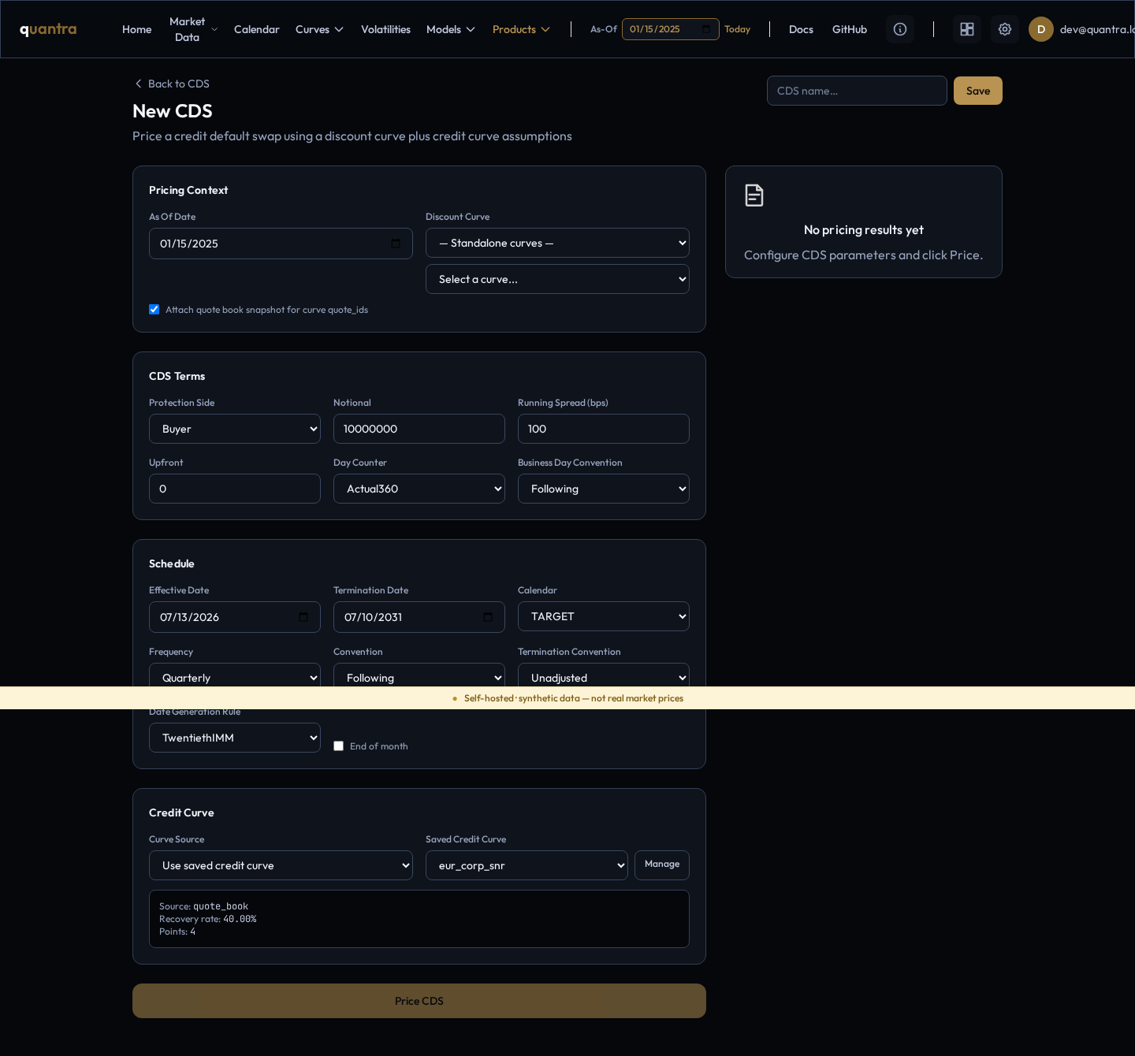Open the GitHub link
The image size is (1135, 1056).
click(x=850, y=29)
